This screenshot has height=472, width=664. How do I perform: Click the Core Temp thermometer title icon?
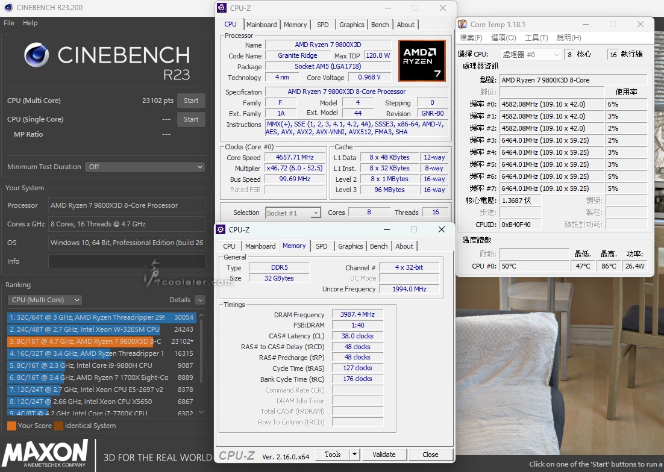click(462, 24)
